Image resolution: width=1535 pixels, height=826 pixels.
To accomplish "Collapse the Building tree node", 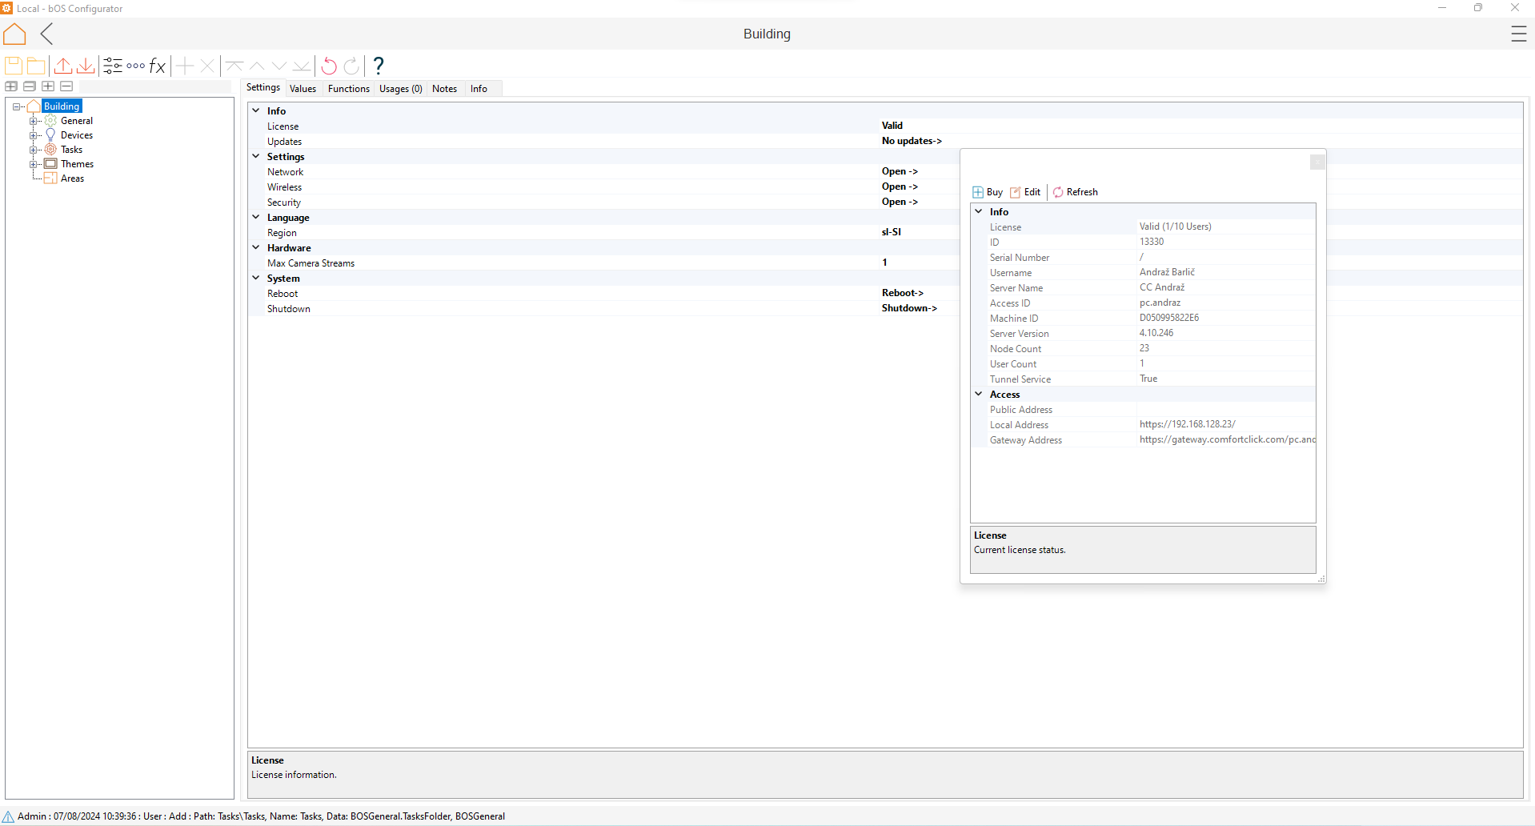I will click(17, 106).
